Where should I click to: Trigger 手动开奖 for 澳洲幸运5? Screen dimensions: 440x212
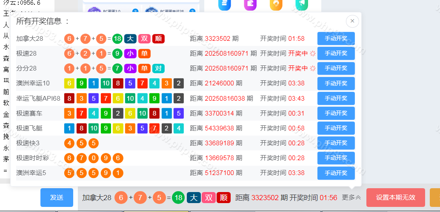pyautogui.click(x=336, y=173)
